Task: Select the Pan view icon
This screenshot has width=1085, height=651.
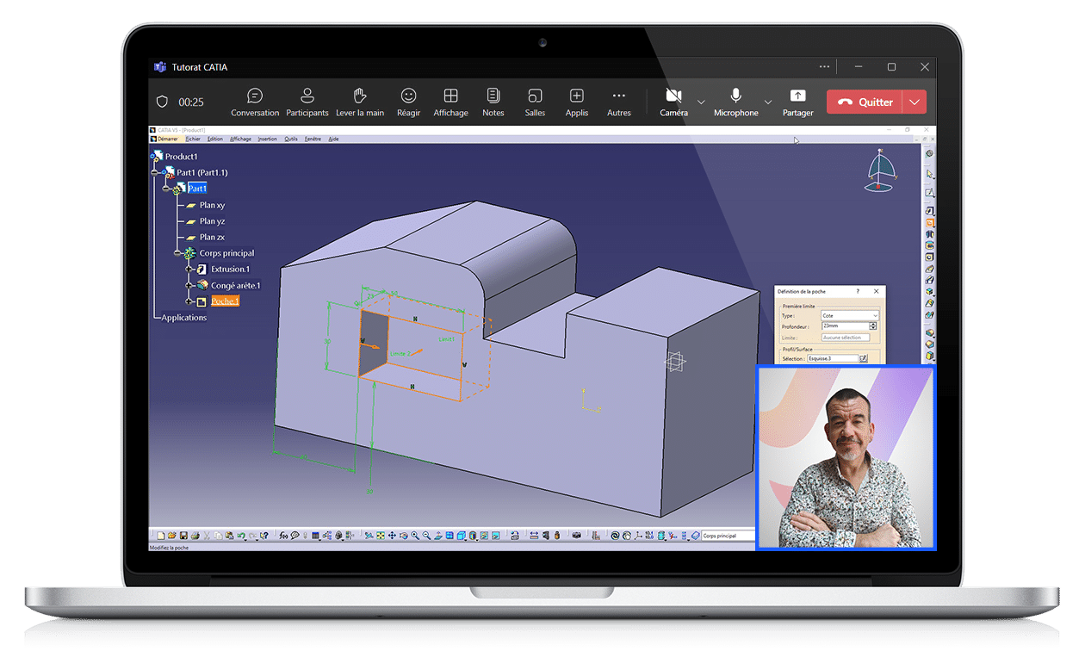Action: point(392,536)
